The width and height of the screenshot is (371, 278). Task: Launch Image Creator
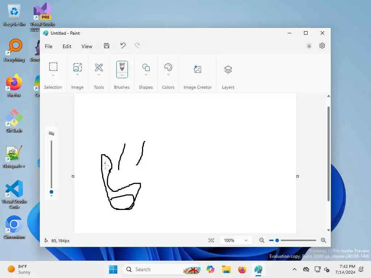tap(197, 69)
